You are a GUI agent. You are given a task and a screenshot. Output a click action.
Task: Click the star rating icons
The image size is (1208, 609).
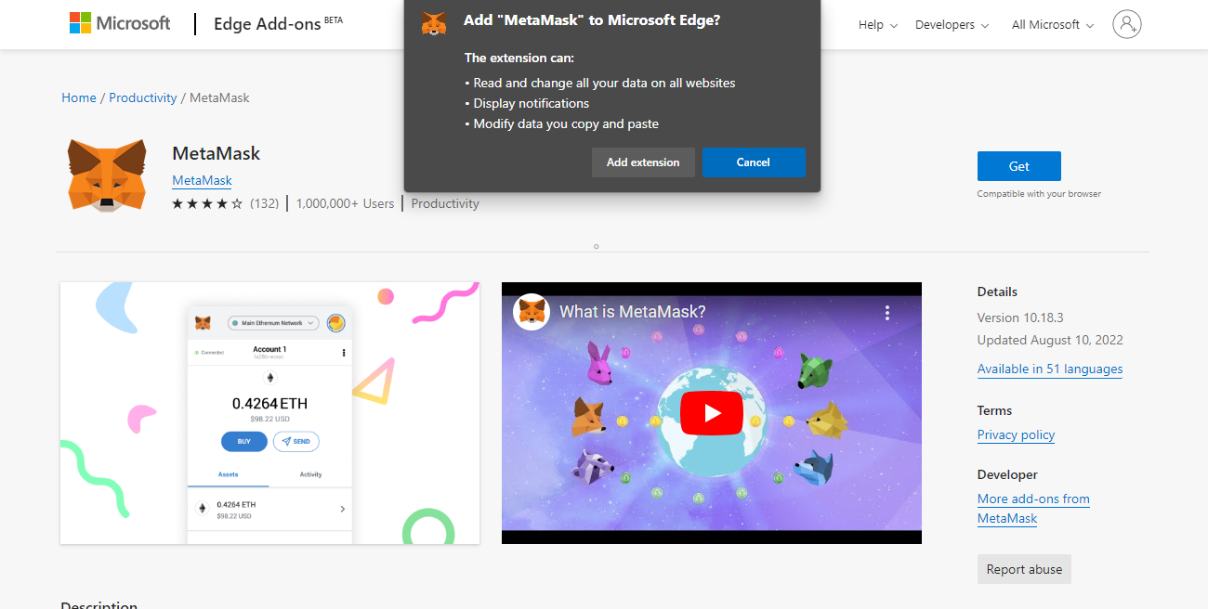click(207, 203)
